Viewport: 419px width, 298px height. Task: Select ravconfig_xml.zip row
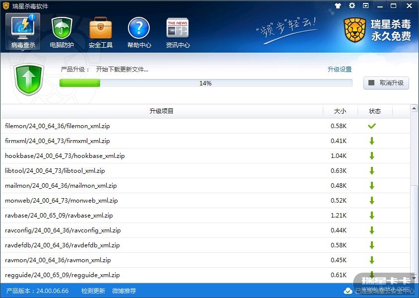tap(205, 230)
